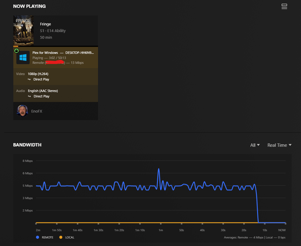
Task: Toggle the LOCAL legend series
Action: pos(67,238)
